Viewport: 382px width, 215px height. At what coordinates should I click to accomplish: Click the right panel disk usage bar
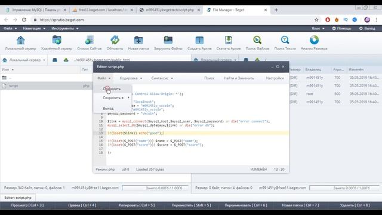point(344,188)
